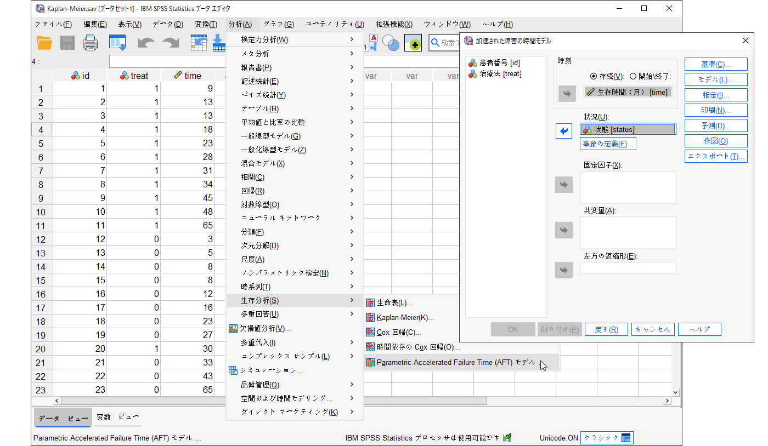768x446 pixels.
Task: Choose Kaplan-Meier from the survival submenu
Action: pos(405,318)
